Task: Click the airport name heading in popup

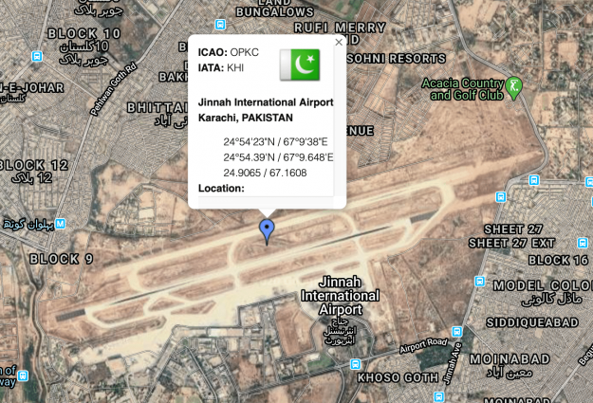Action: 266,102
